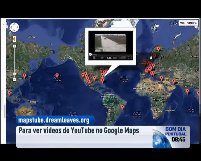
Task: Zoom in with the plus button
Action: point(14,46)
